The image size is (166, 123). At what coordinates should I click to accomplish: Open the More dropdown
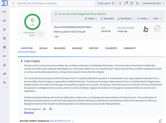pyautogui.click(x=157, y=19)
